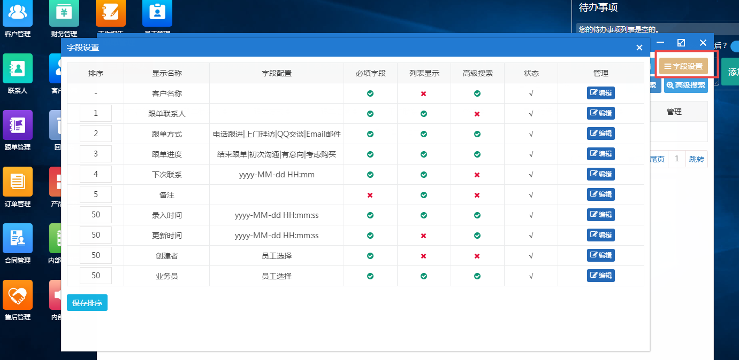Toggle 必填字段 cross in 备注 row
This screenshot has width=739, height=360.
(x=370, y=195)
